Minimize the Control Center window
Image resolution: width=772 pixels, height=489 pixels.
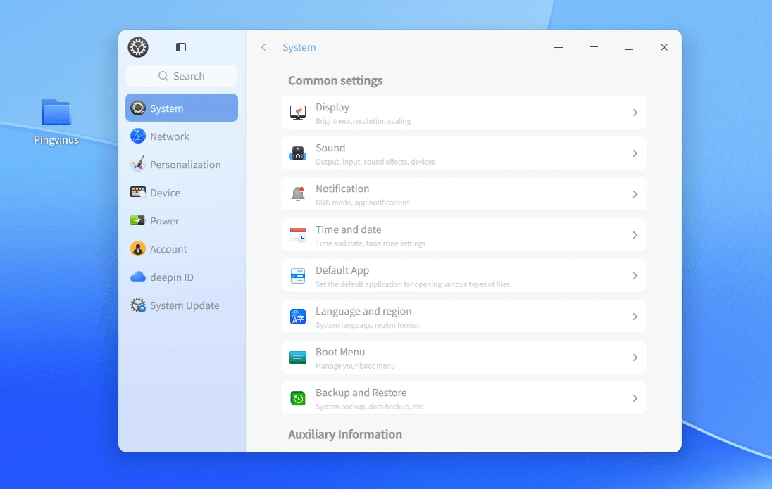(x=594, y=46)
